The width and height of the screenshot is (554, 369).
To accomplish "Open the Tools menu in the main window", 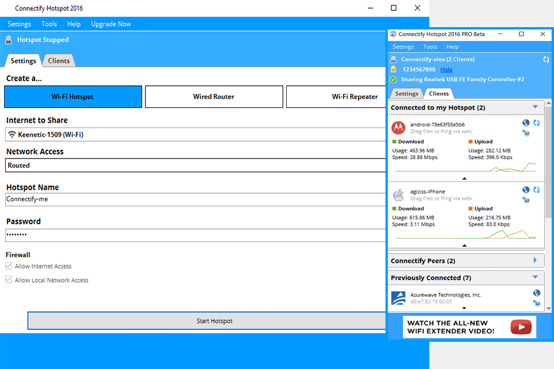I will click(x=49, y=24).
